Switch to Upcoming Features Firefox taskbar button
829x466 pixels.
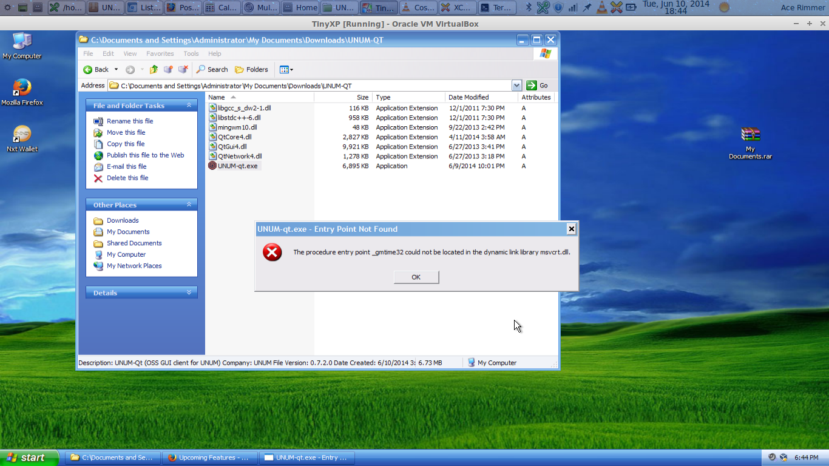(209, 458)
